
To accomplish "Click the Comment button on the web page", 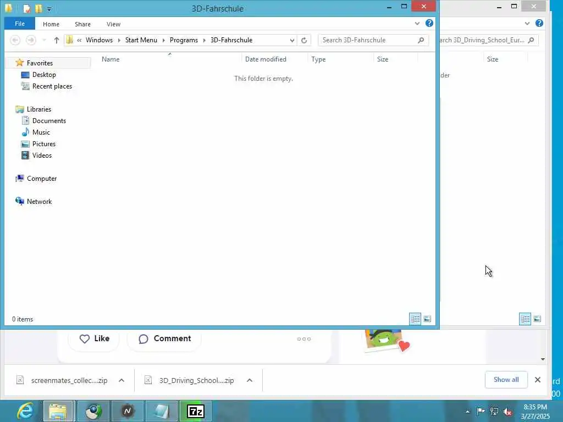I will tap(164, 338).
